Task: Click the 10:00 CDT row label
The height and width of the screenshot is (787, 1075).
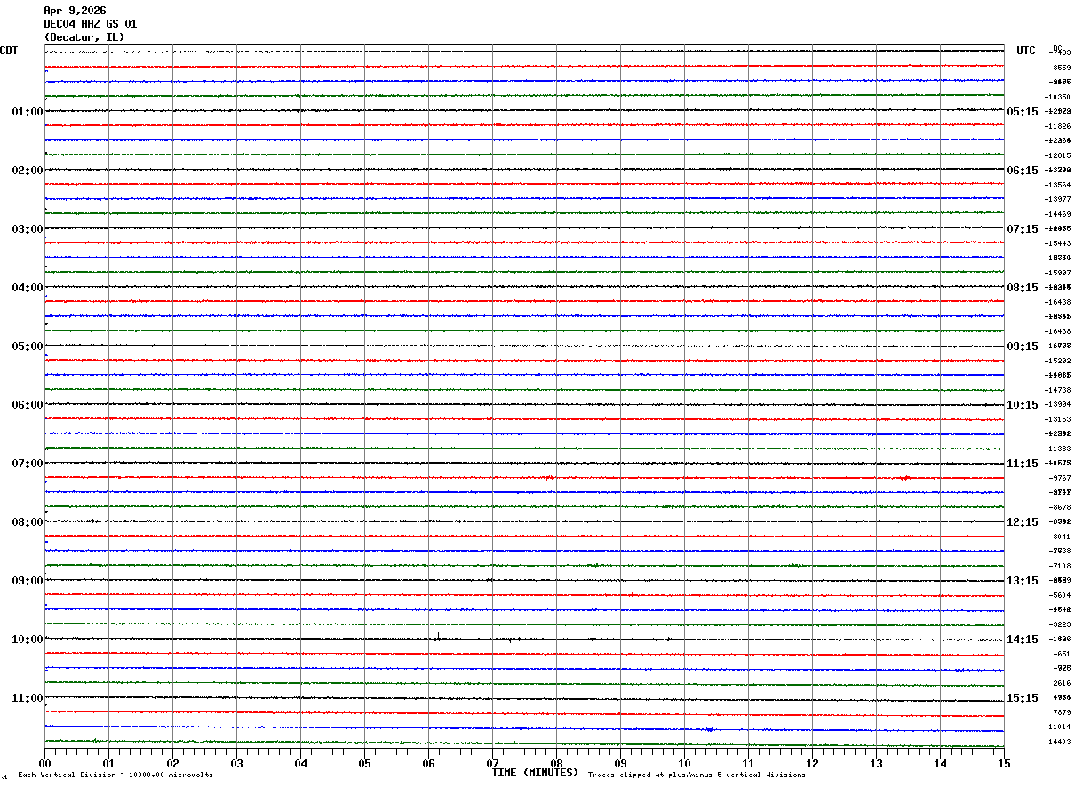Action: tap(28, 640)
